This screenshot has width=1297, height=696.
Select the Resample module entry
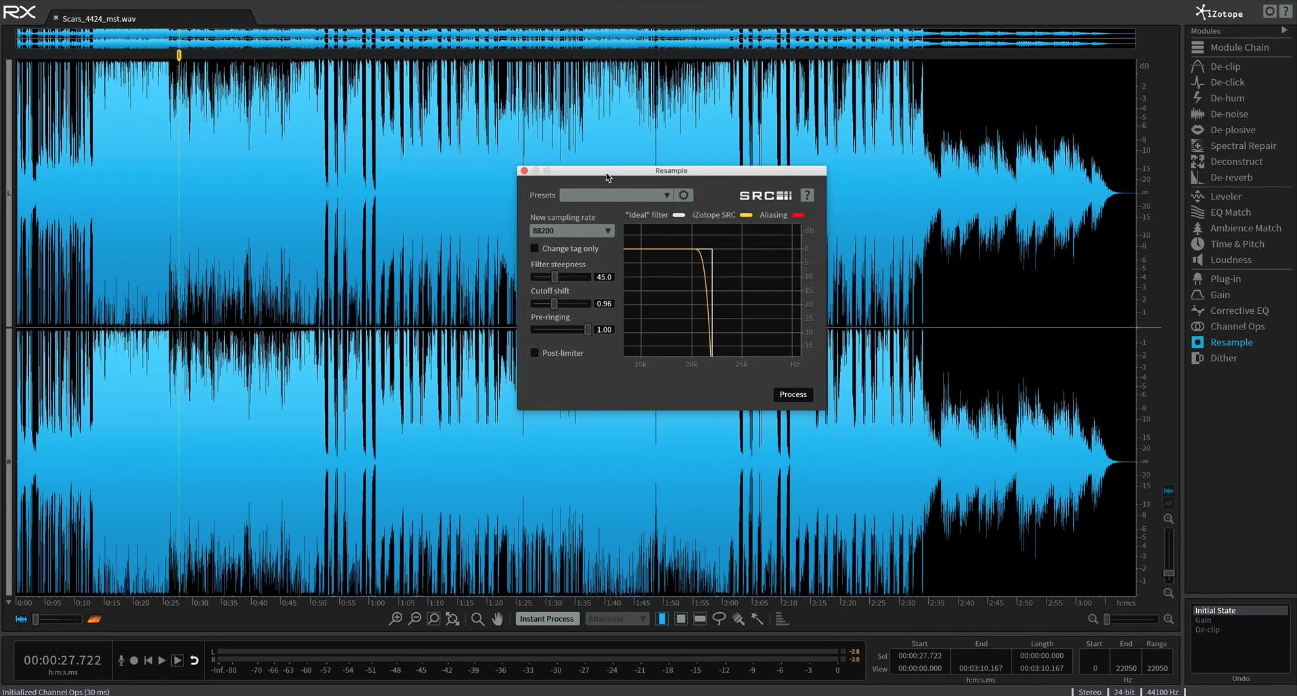[1231, 342]
